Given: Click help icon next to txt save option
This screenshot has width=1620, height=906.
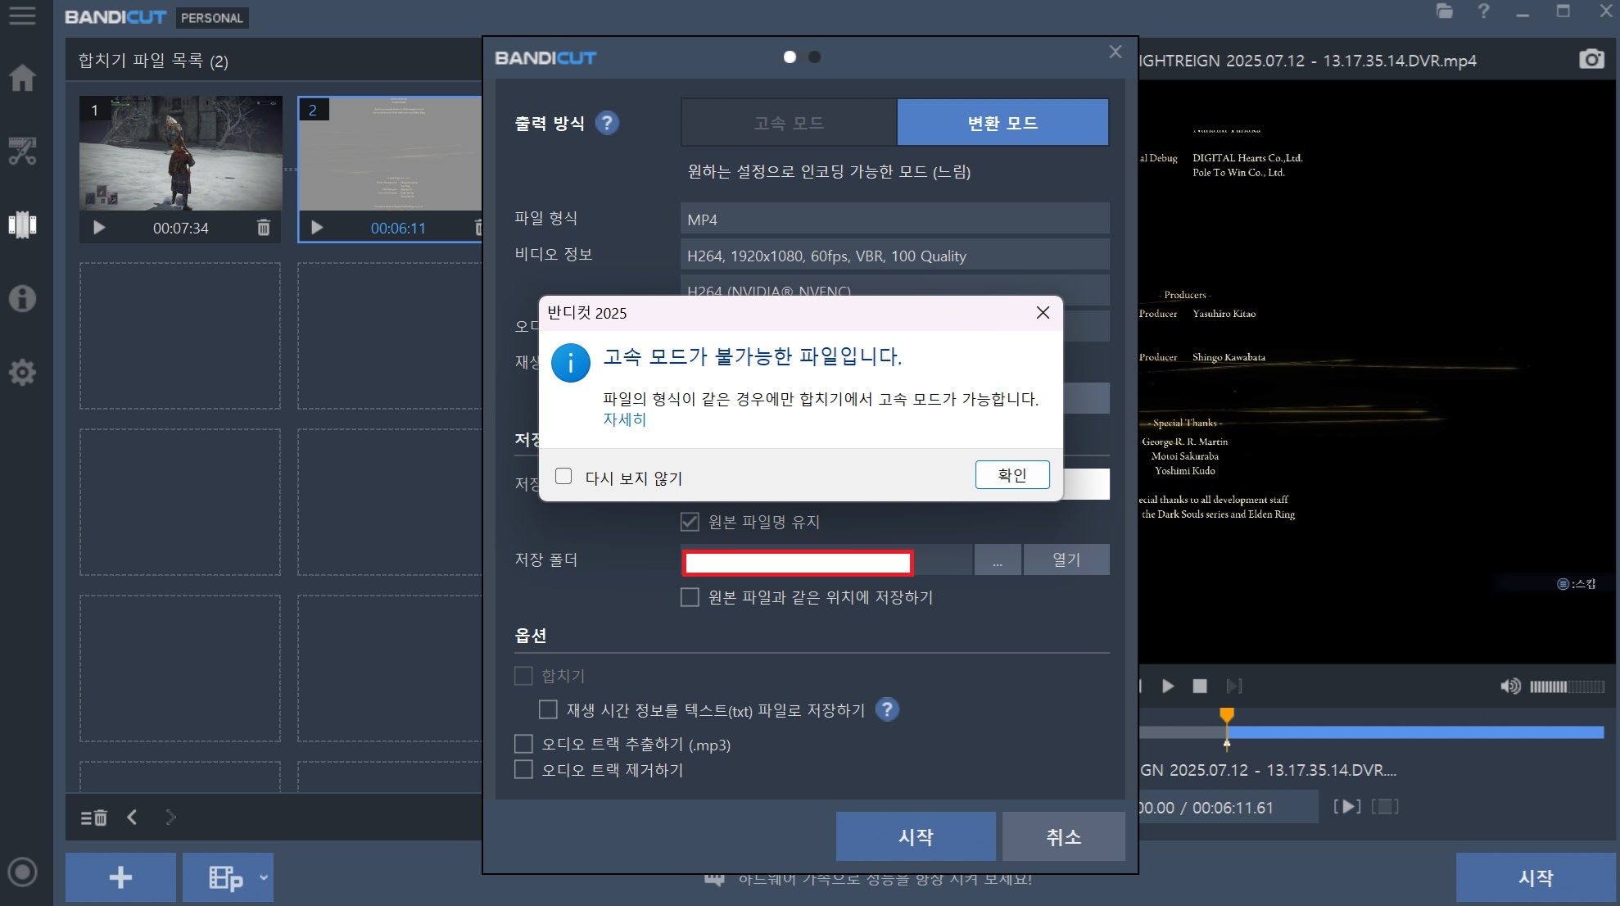Looking at the screenshot, I should [x=887, y=709].
